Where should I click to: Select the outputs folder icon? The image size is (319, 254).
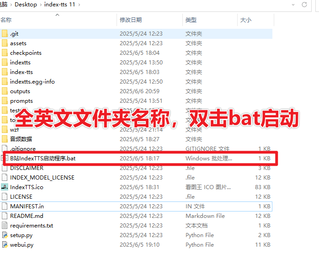click(5, 91)
